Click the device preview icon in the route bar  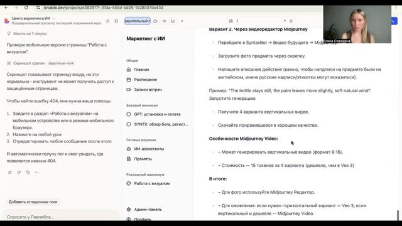click(x=231, y=21)
